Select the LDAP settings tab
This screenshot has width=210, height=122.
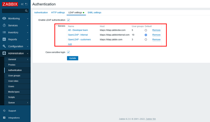(76, 13)
